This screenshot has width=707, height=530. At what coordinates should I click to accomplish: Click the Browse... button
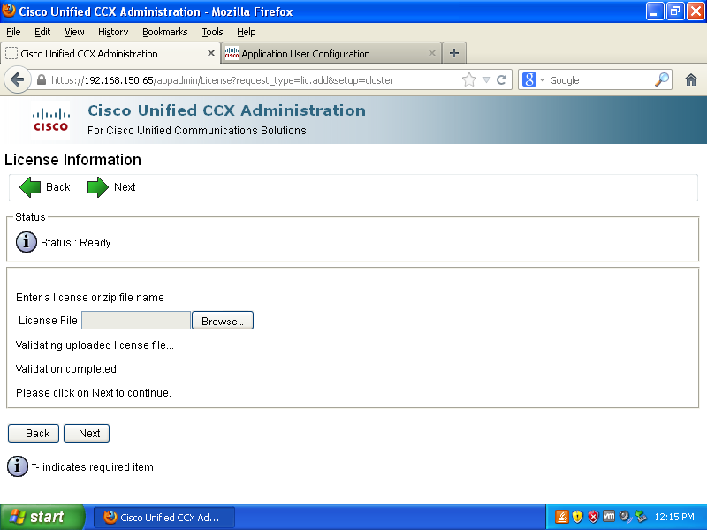click(x=223, y=321)
